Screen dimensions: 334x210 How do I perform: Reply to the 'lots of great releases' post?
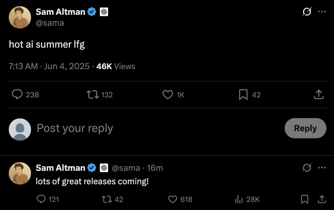(41, 199)
